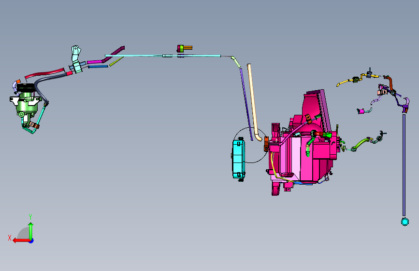Click the green Y axis of triad
Image resolution: width=419 pixels, height=271 pixels.
[x=31, y=231]
